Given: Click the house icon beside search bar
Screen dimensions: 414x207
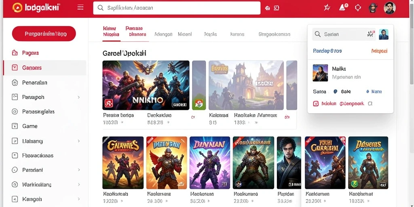Looking at the screenshot, I should 268,8.
